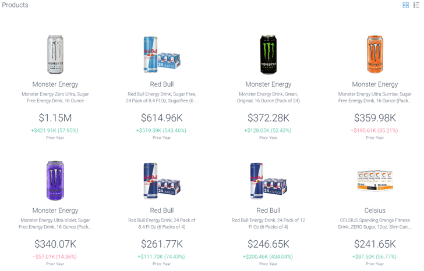This screenshot has width=424, height=271.
Task: Switch to grid view layout icon
Action: pyautogui.click(x=405, y=5)
